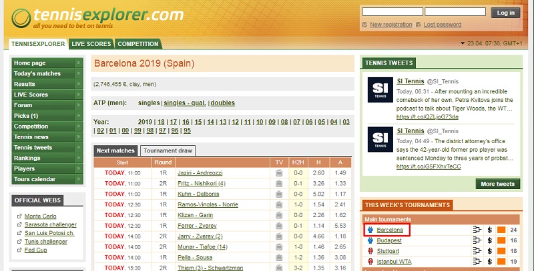534x271 pixels.
Task: Expand the Rankings sidebar menu arrow
Action: coord(78,158)
